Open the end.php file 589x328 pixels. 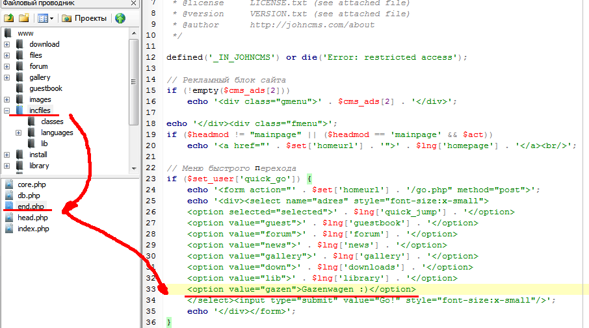(31, 207)
